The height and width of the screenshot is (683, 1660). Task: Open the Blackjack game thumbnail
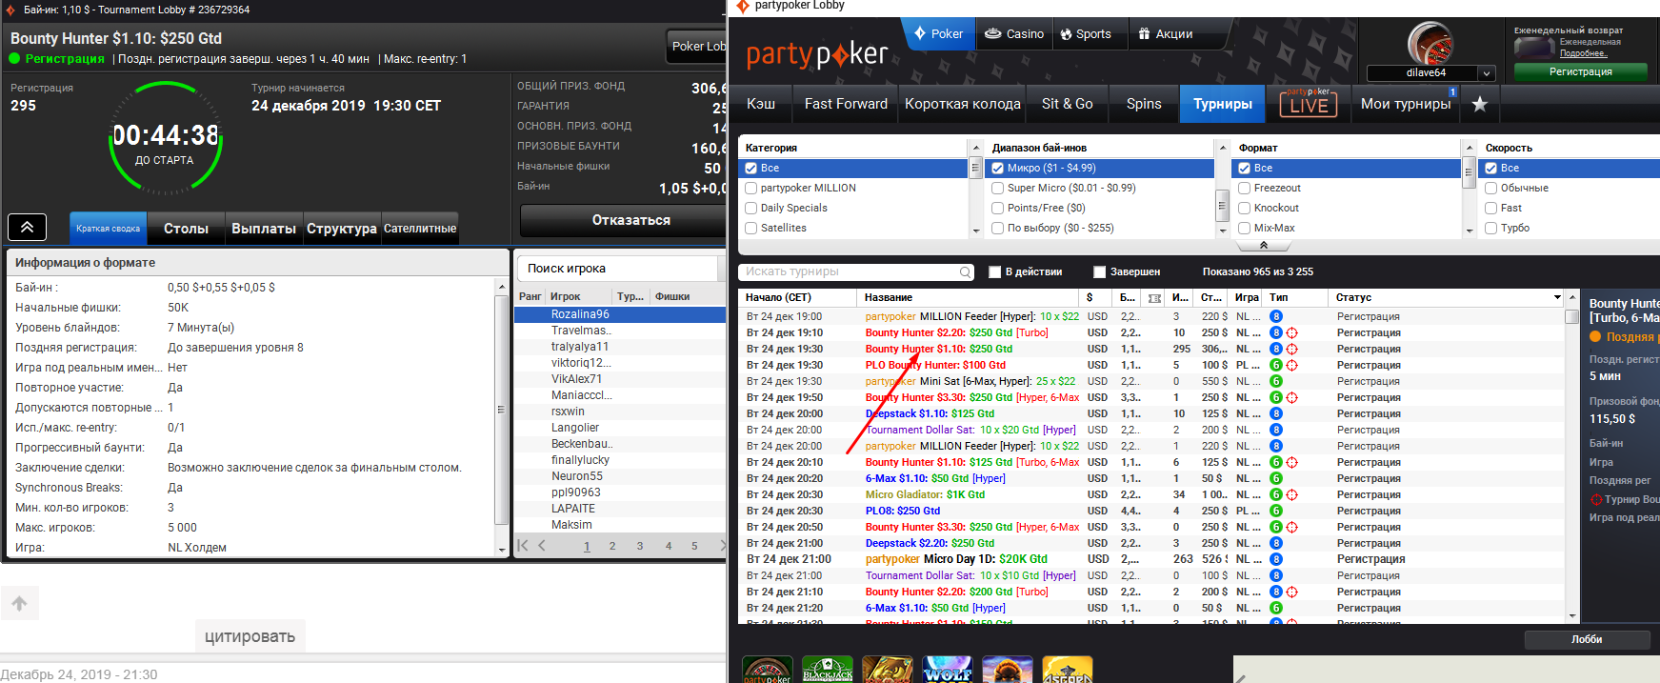pos(827,670)
